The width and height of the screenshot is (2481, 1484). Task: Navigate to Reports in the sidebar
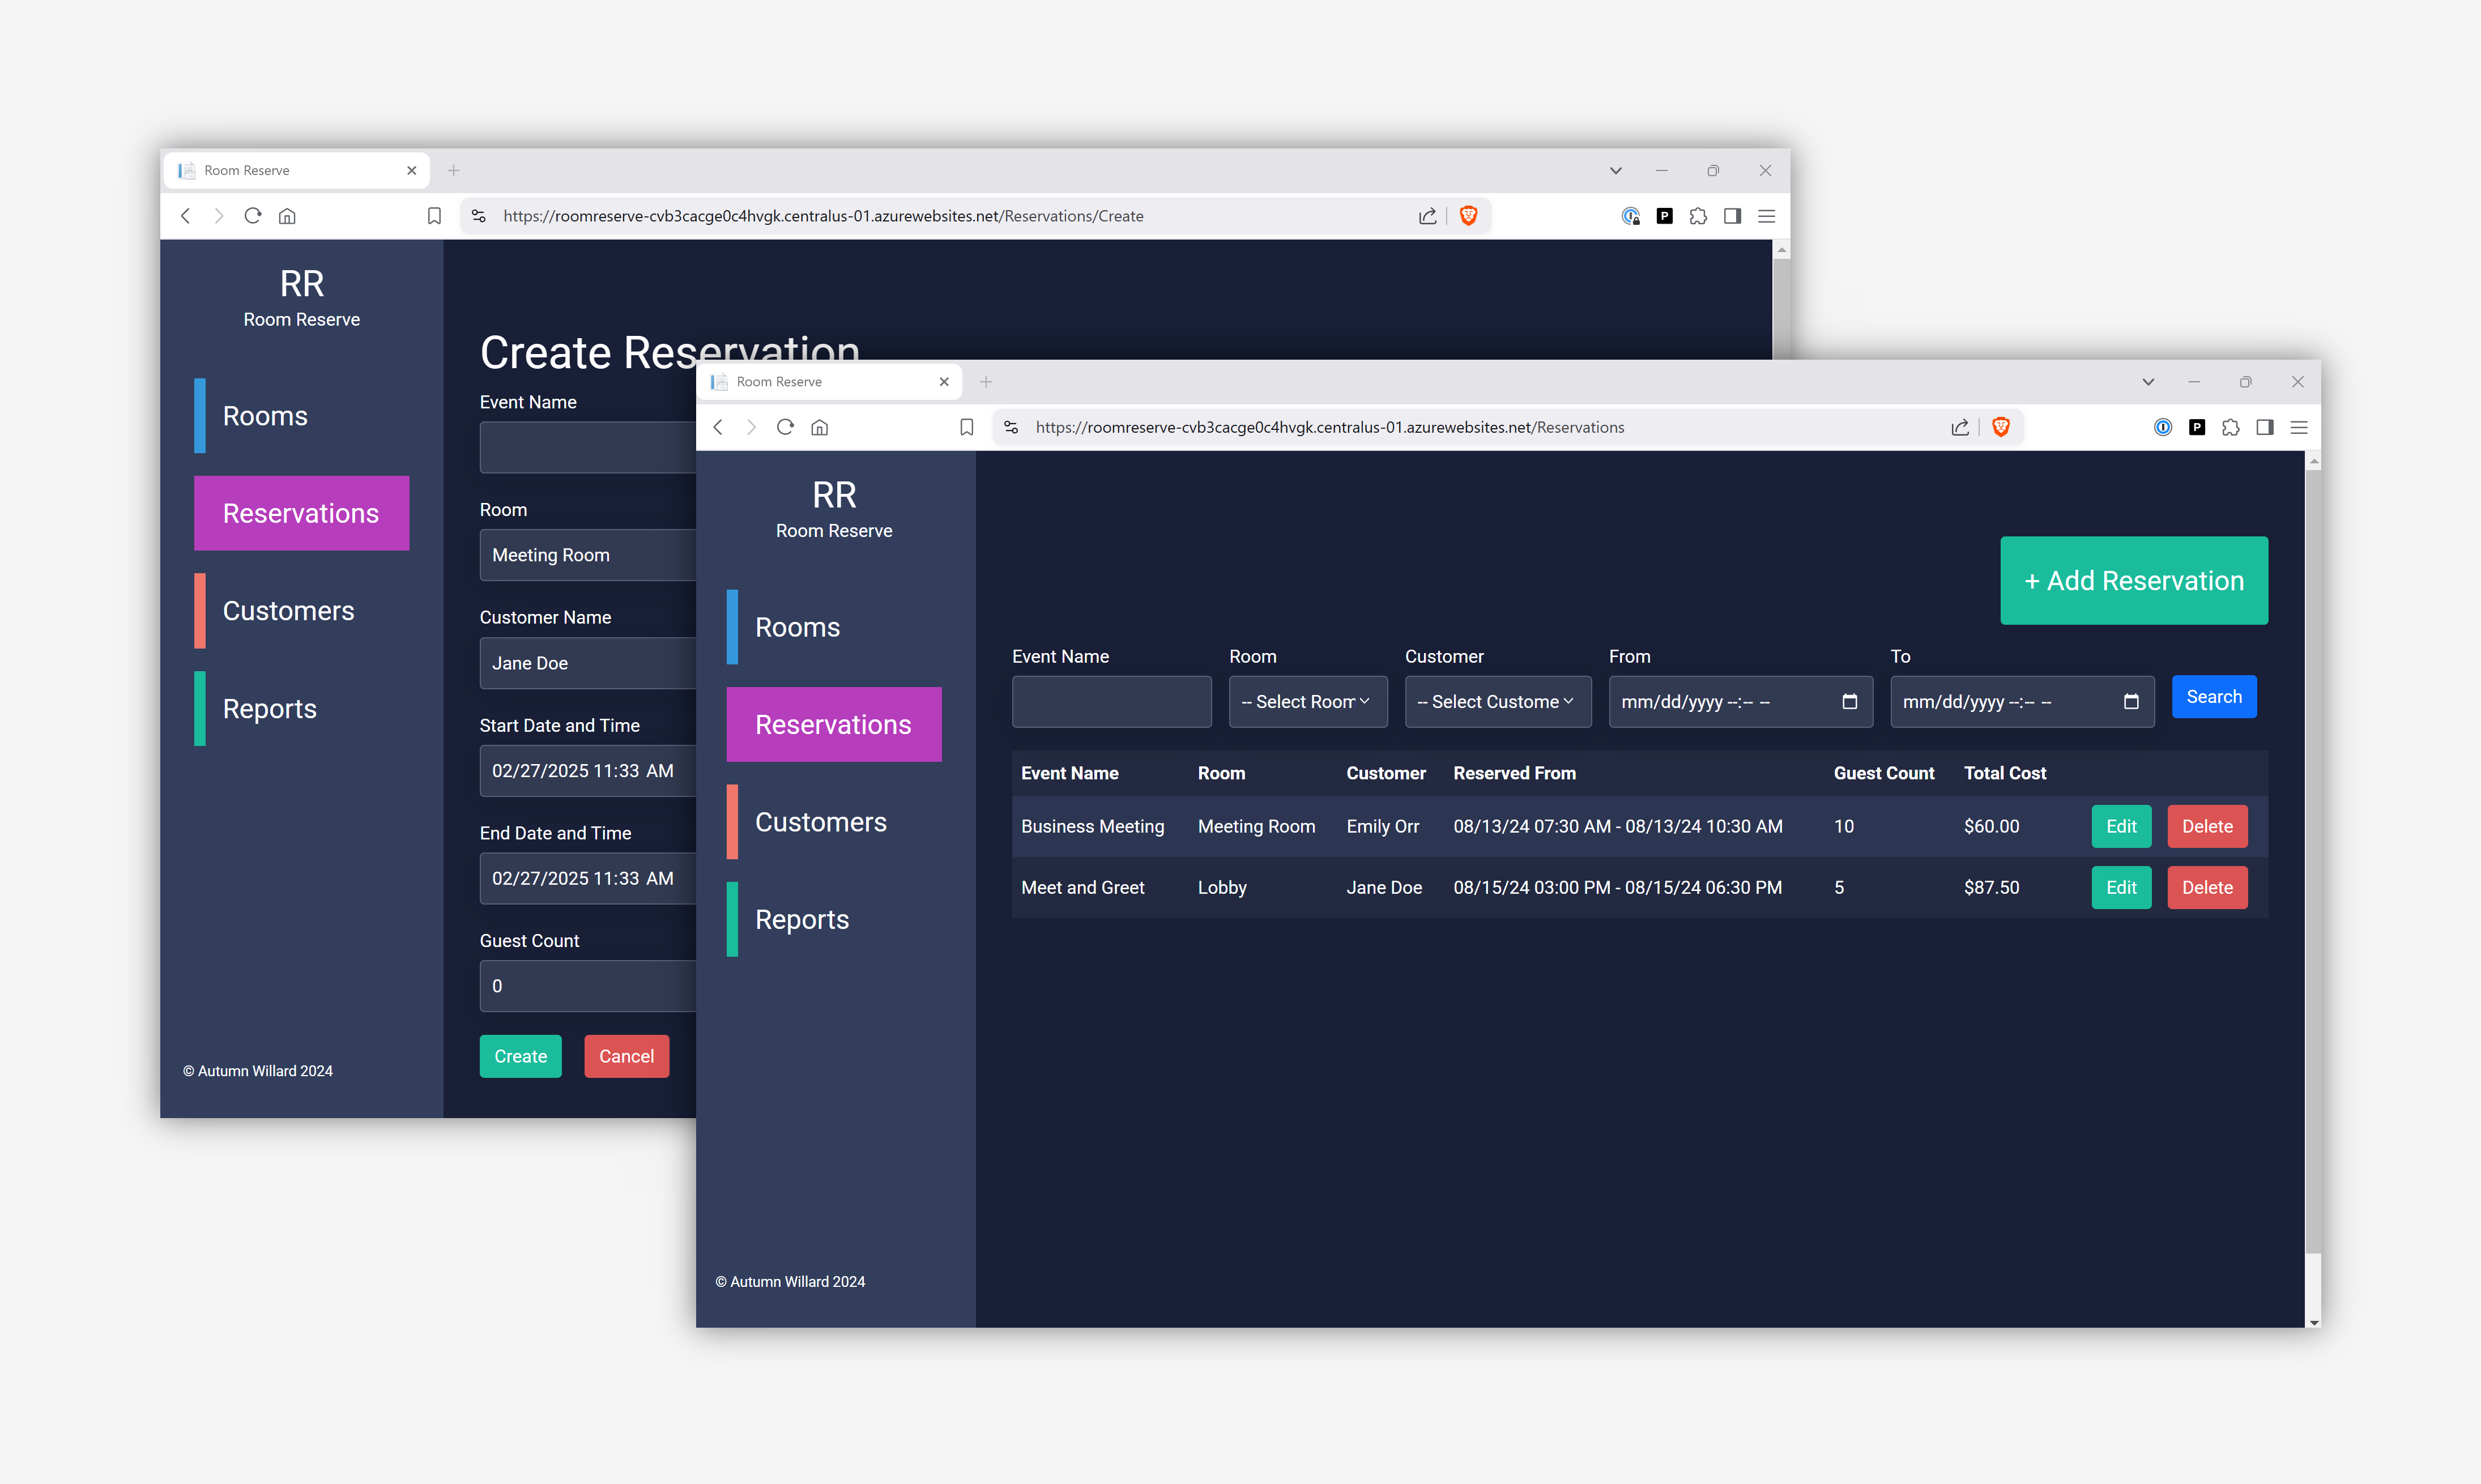(x=801, y=918)
